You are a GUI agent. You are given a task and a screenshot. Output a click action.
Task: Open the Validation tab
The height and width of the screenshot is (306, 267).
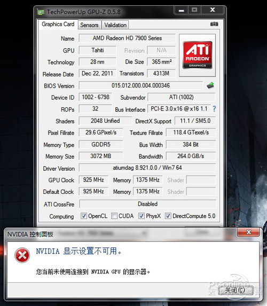[115, 25]
